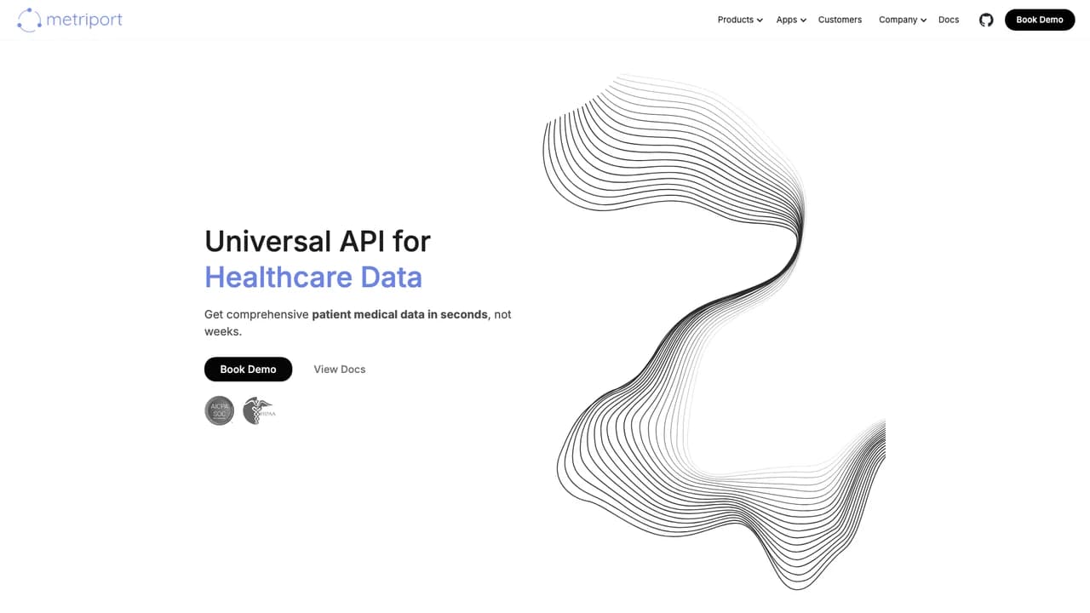Image resolution: width=1090 pixels, height=613 pixels.
Task: Click the "Healthcare Data" heading text
Action: pyautogui.click(x=313, y=277)
